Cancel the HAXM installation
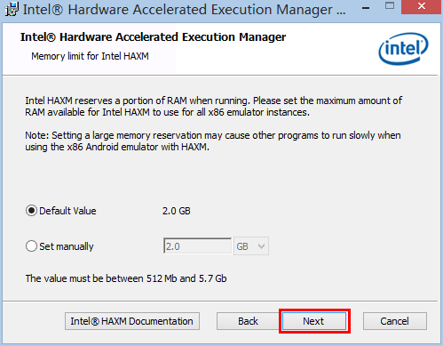443x346 pixels. 395,321
